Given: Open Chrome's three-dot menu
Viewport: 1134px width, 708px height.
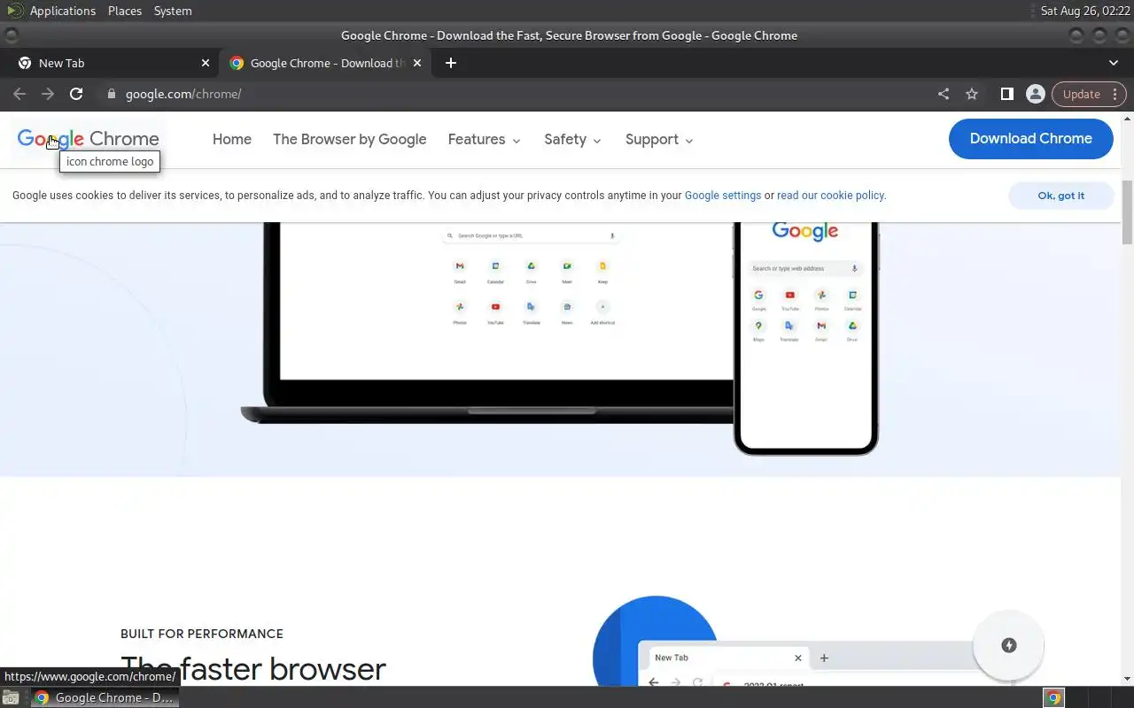Looking at the screenshot, I should click(x=1116, y=94).
